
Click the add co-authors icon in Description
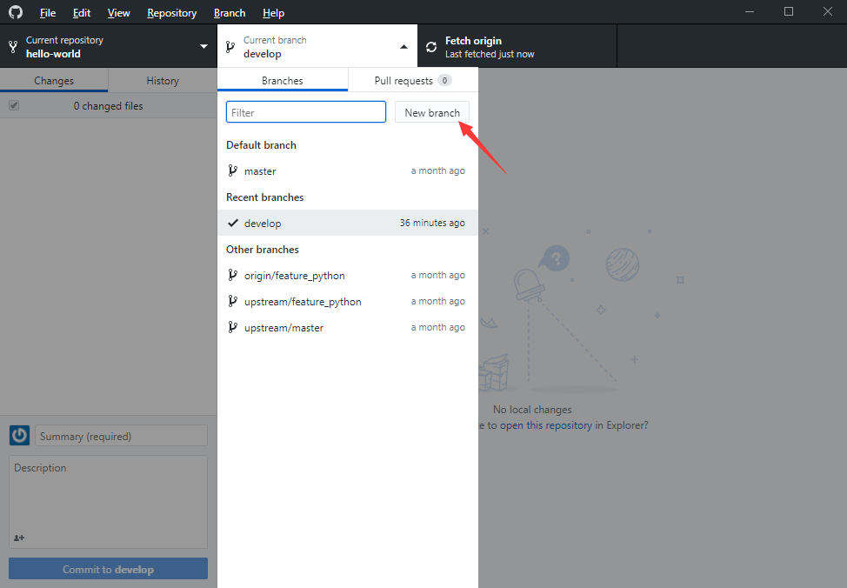click(x=19, y=538)
